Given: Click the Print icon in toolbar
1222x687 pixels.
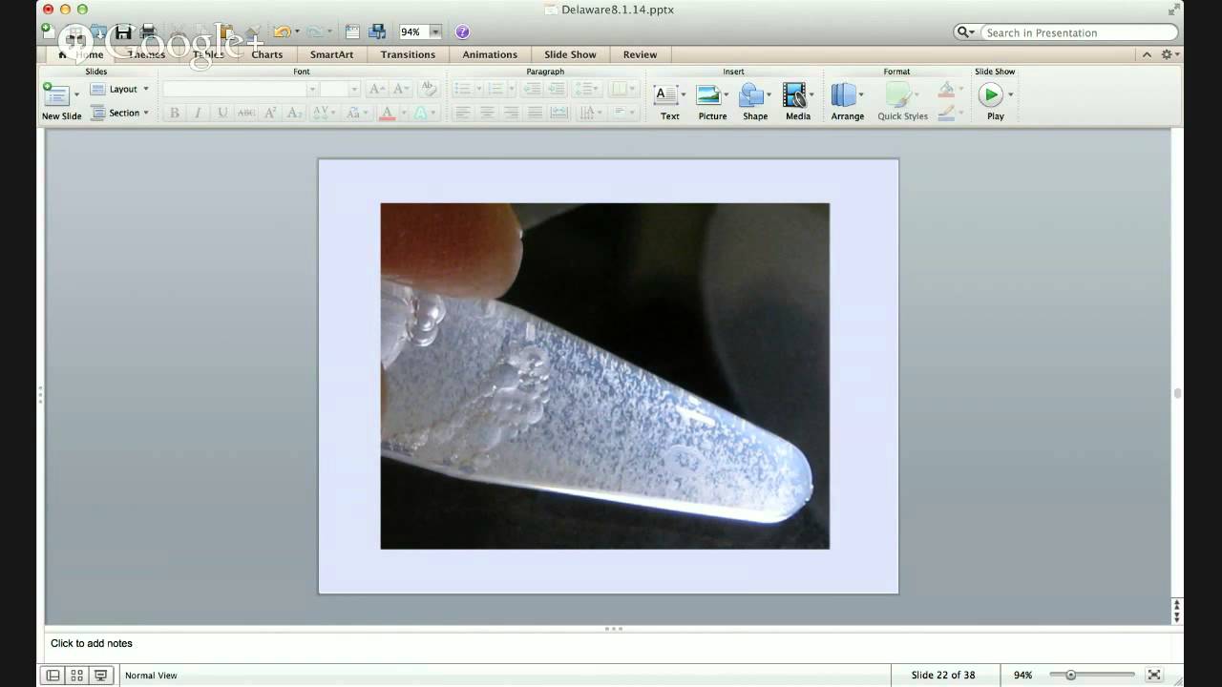Looking at the screenshot, I should tap(148, 32).
